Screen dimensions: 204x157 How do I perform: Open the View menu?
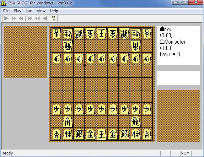pyautogui.click(x=41, y=11)
